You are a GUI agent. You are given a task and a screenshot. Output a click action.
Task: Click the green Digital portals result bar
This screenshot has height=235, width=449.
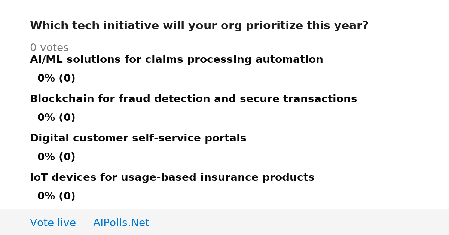[x=30, y=157]
